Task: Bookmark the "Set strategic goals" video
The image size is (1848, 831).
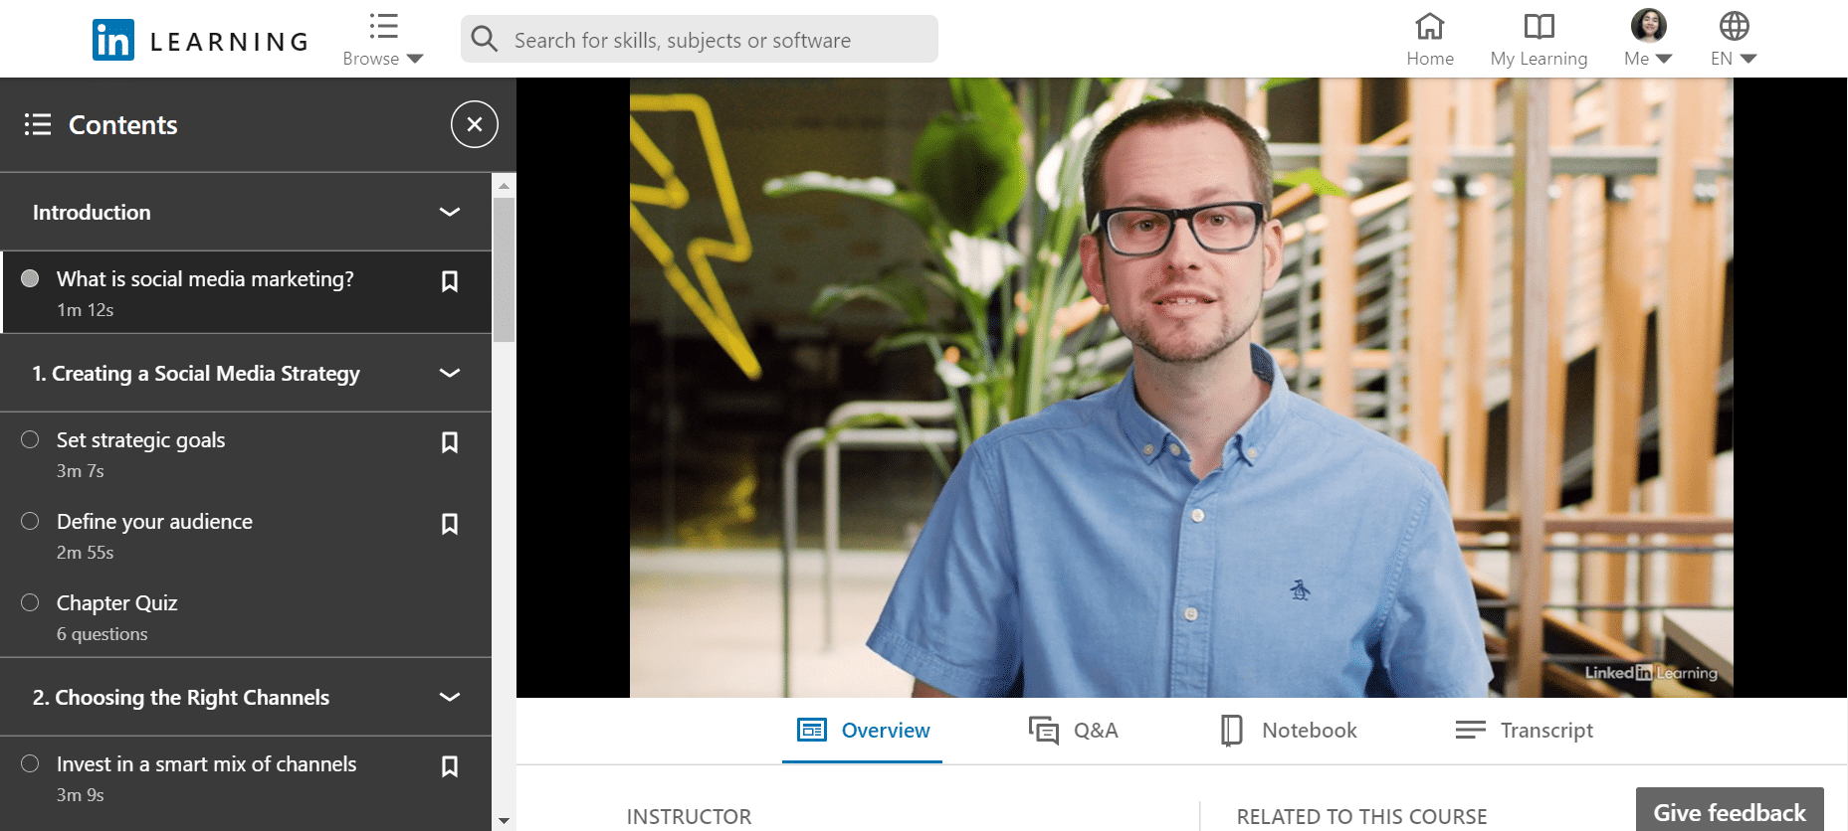Action: tap(450, 442)
